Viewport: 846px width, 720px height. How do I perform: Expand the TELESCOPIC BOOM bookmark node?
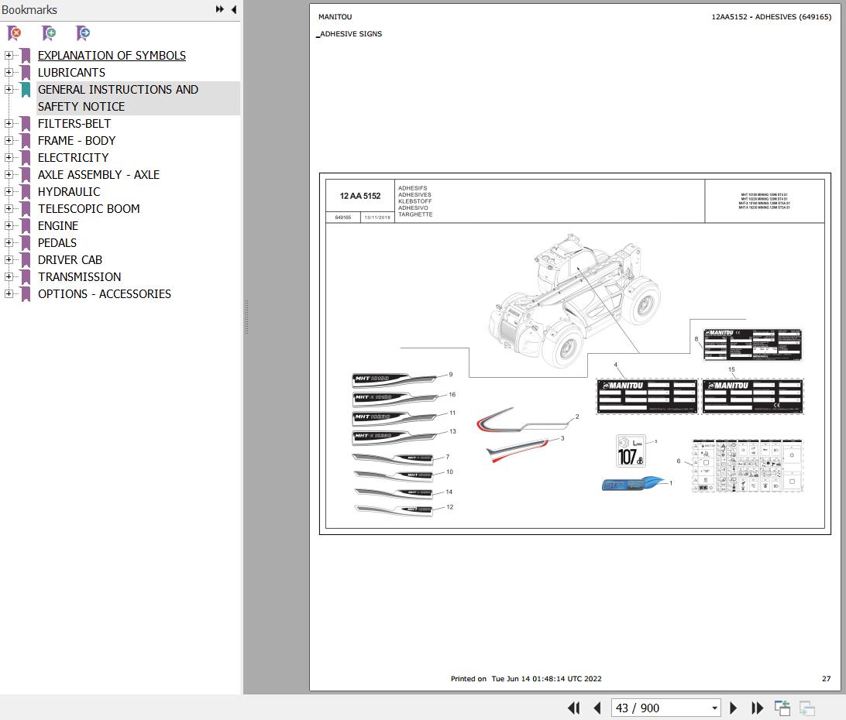pyautogui.click(x=8, y=208)
